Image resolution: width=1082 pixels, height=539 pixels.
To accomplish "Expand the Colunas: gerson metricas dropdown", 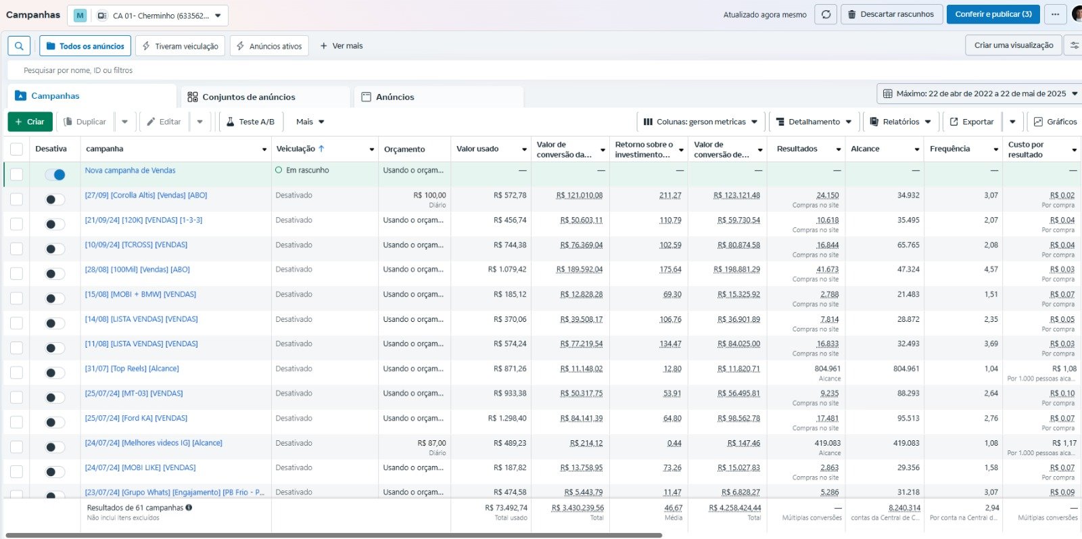I will (700, 122).
